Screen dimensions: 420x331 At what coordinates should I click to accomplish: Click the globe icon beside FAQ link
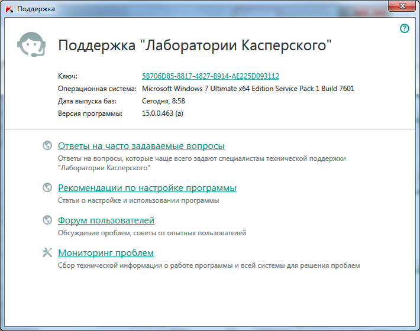[x=47, y=145]
